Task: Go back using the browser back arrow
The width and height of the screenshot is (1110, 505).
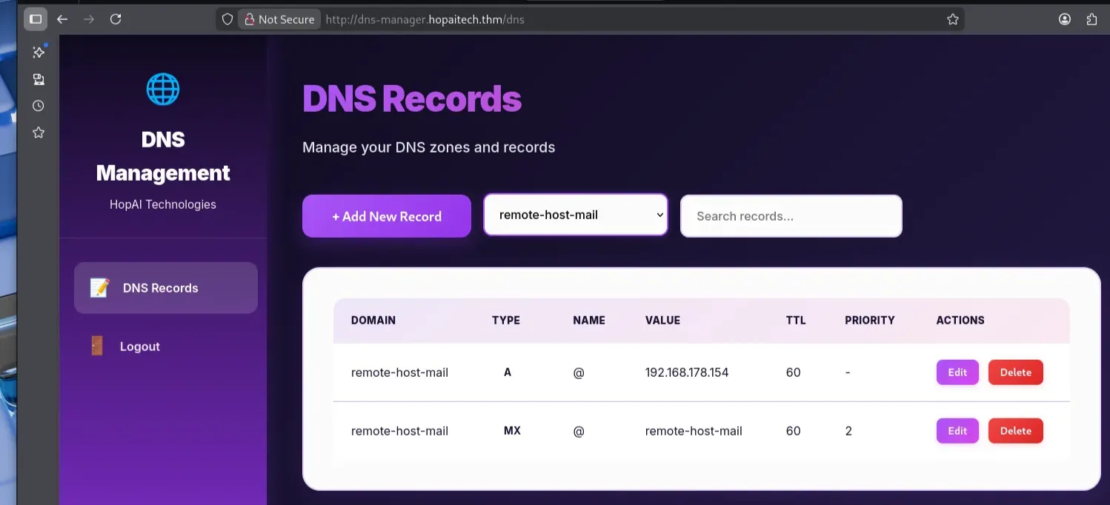Action: point(62,19)
